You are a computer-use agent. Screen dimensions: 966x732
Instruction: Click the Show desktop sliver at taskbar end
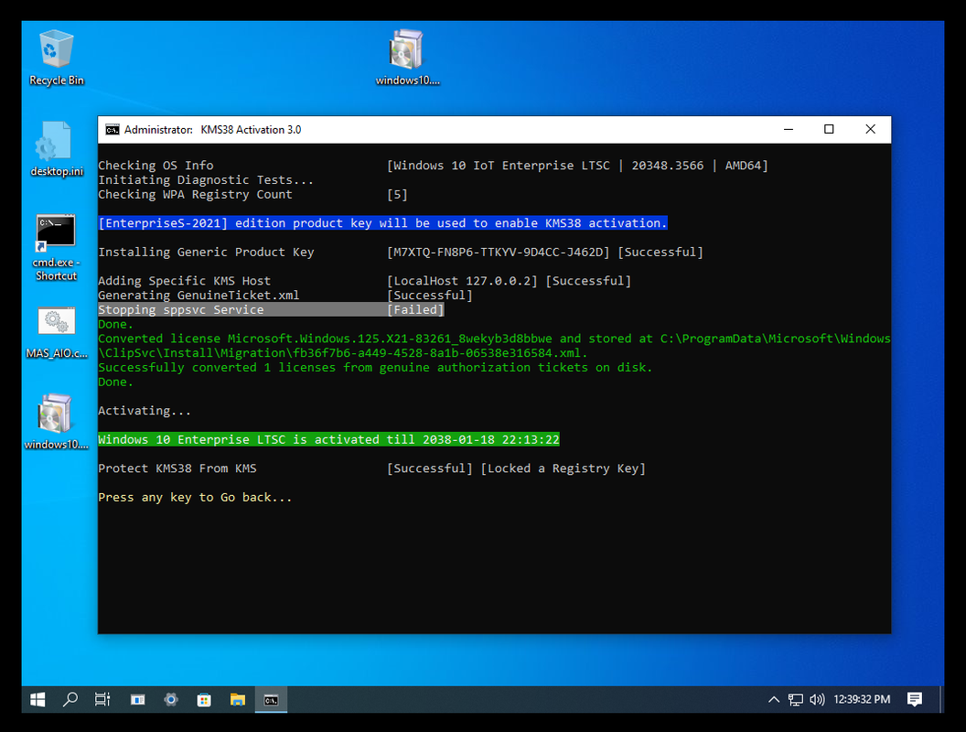click(x=940, y=699)
